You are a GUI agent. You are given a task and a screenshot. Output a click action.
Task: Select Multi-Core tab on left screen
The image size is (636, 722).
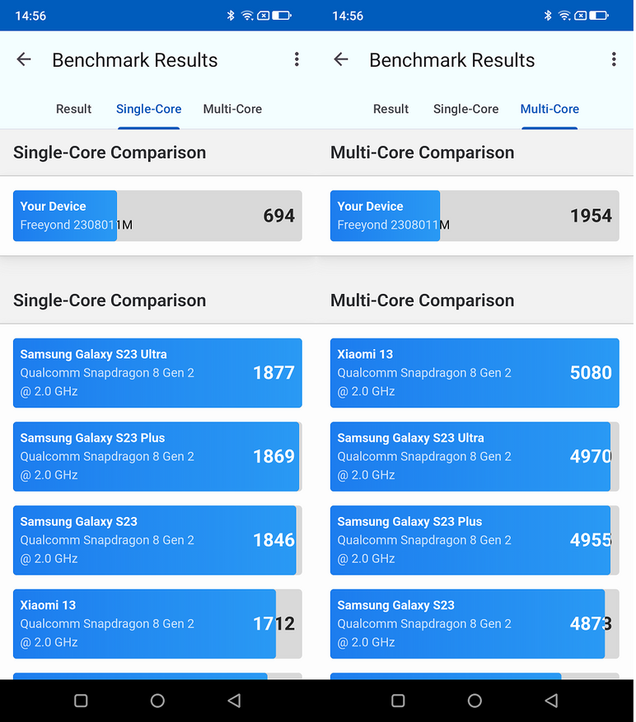tap(232, 109)
